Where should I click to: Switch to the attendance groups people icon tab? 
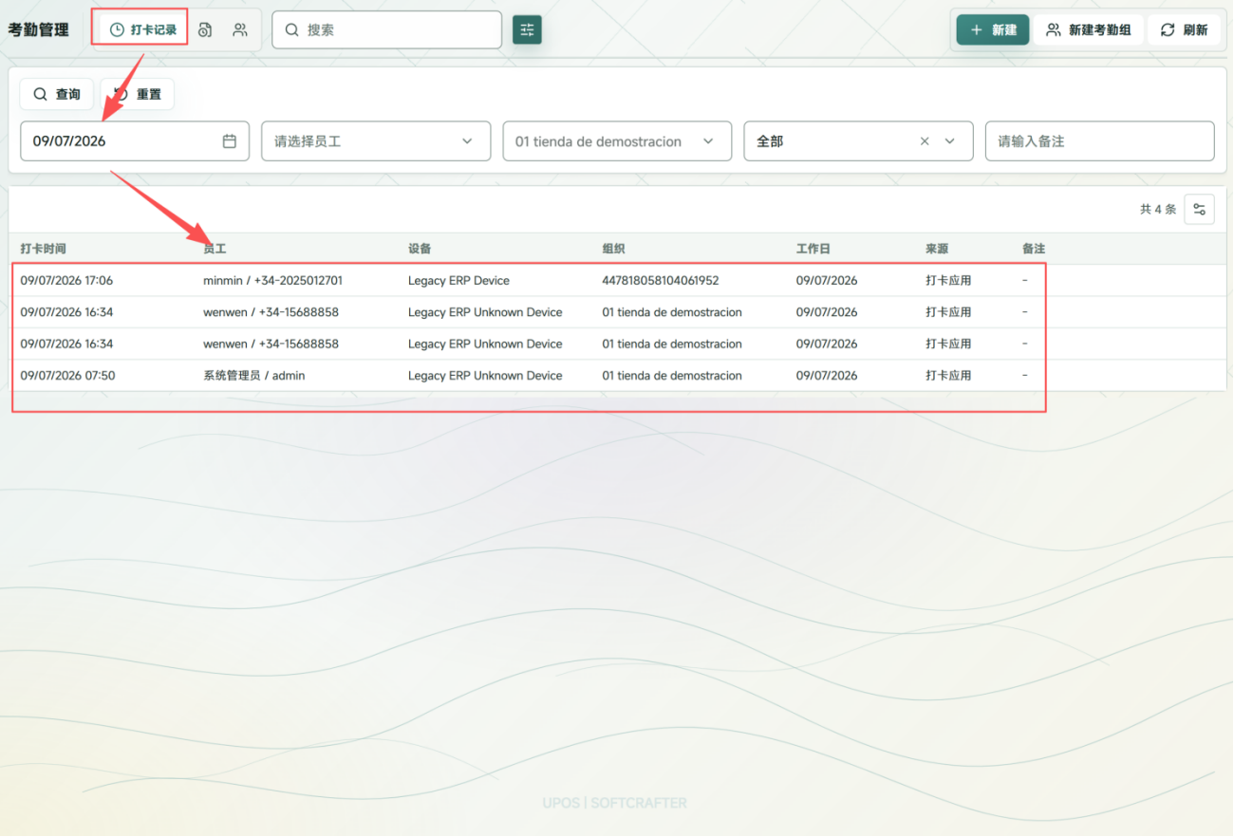(240, 29)
